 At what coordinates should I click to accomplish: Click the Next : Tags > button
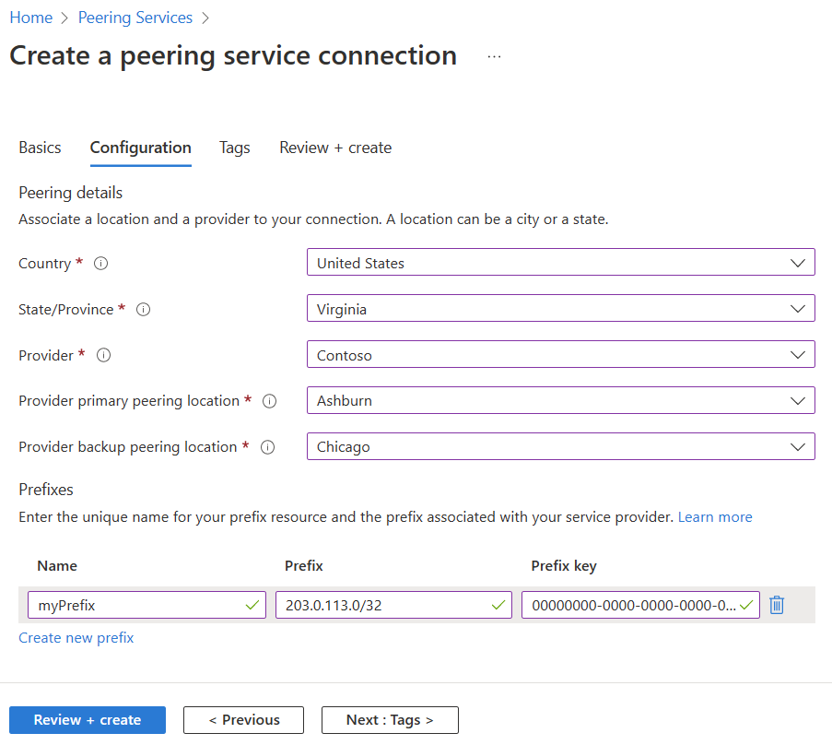click(390, 720)
